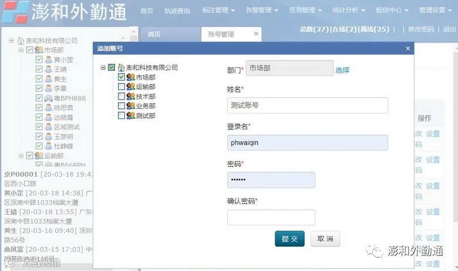Viewport: 458px width, 271px height.
Task: Toggle sidebar 运输部 checkbox
Action: [x=29, y=156]
